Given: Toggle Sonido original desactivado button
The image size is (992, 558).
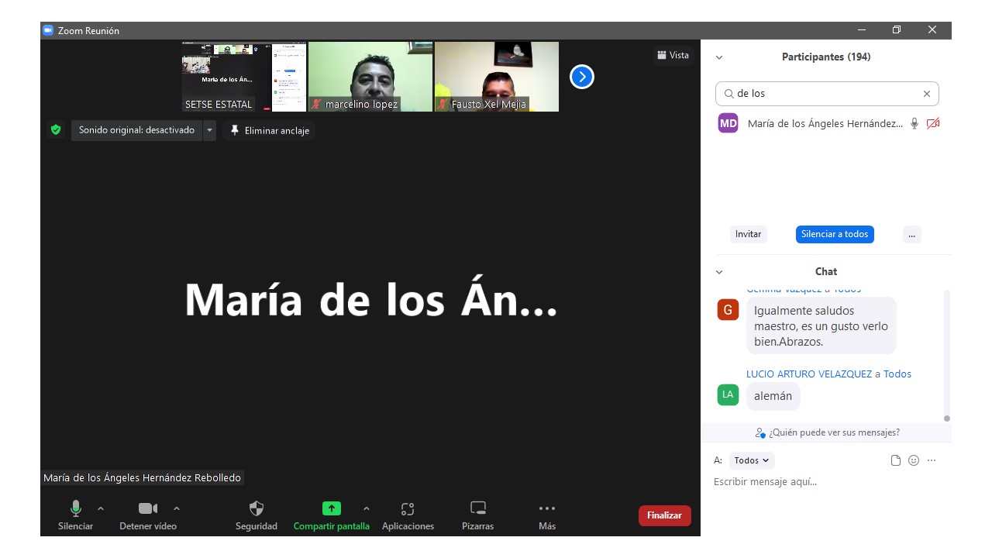Looking at the screenshot, I should (x=136, y=130).
